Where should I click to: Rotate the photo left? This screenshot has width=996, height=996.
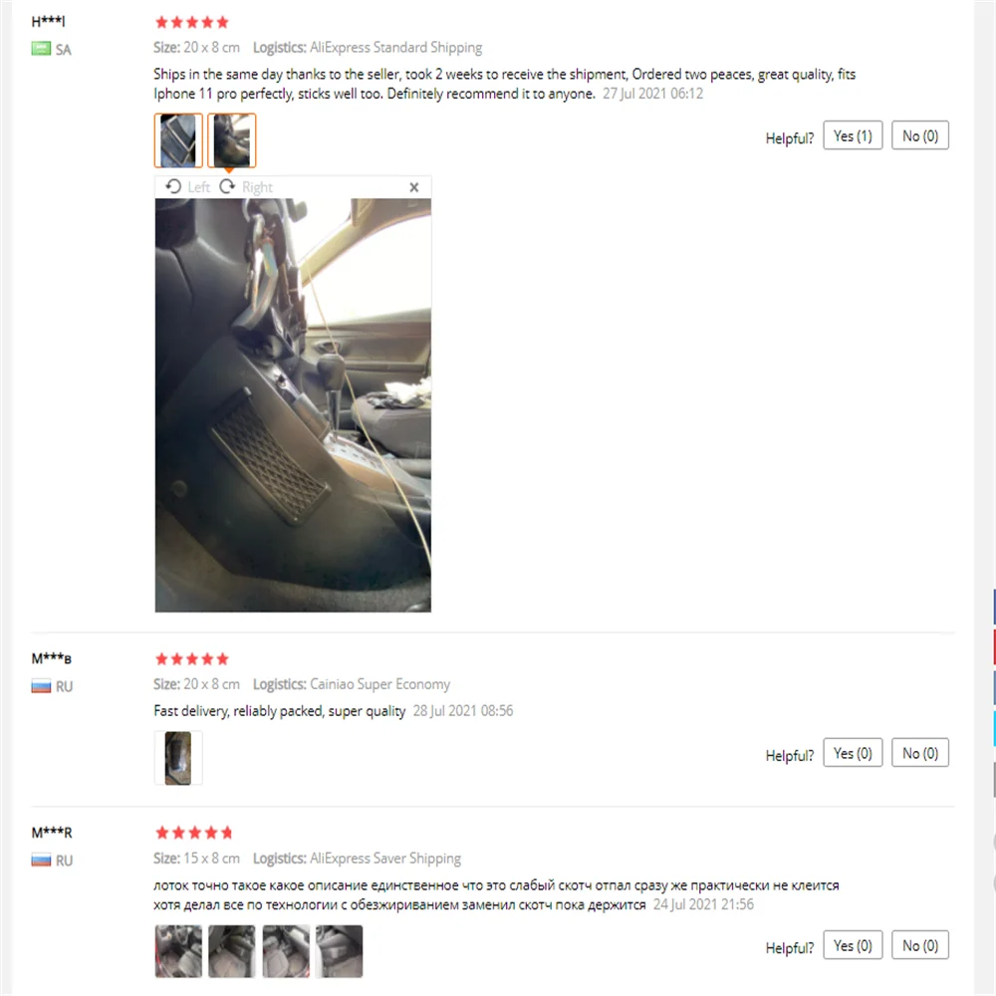(187, 187)
